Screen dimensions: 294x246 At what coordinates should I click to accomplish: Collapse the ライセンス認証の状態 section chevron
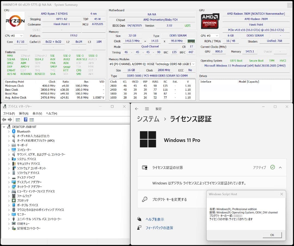click(280, 167)
